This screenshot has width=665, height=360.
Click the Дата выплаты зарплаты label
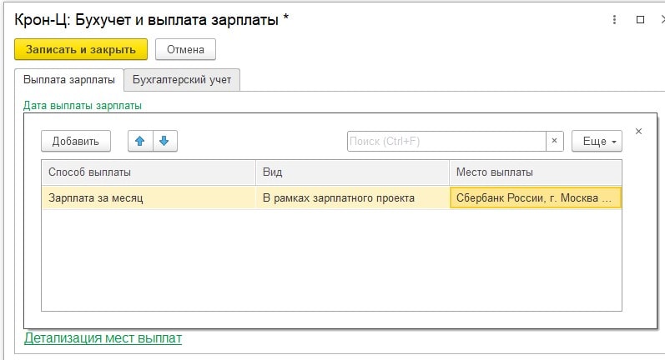(83, 106)
